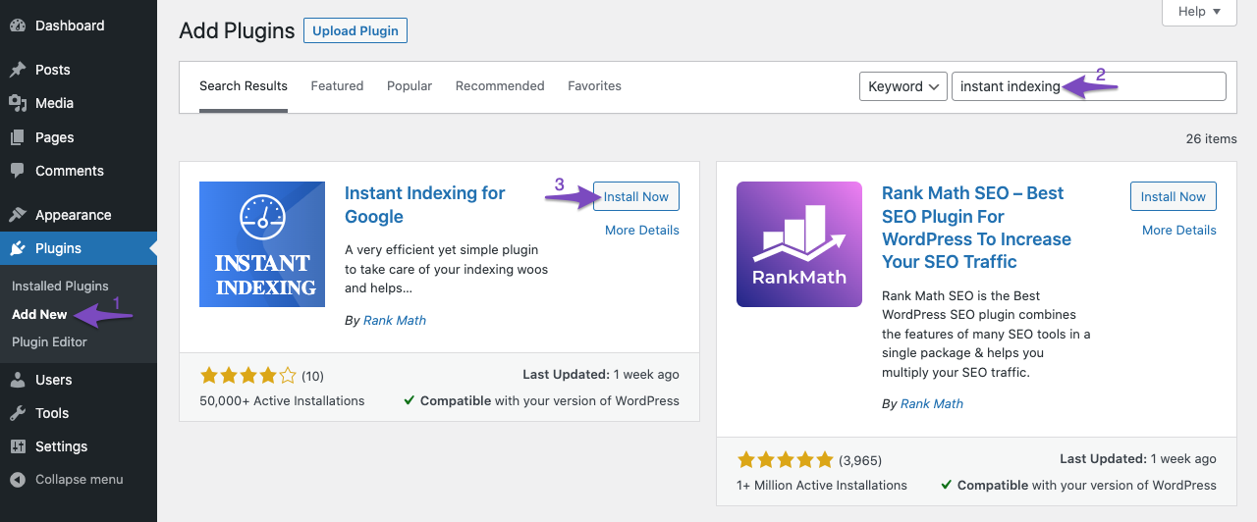Click the Users person icon

18,380
